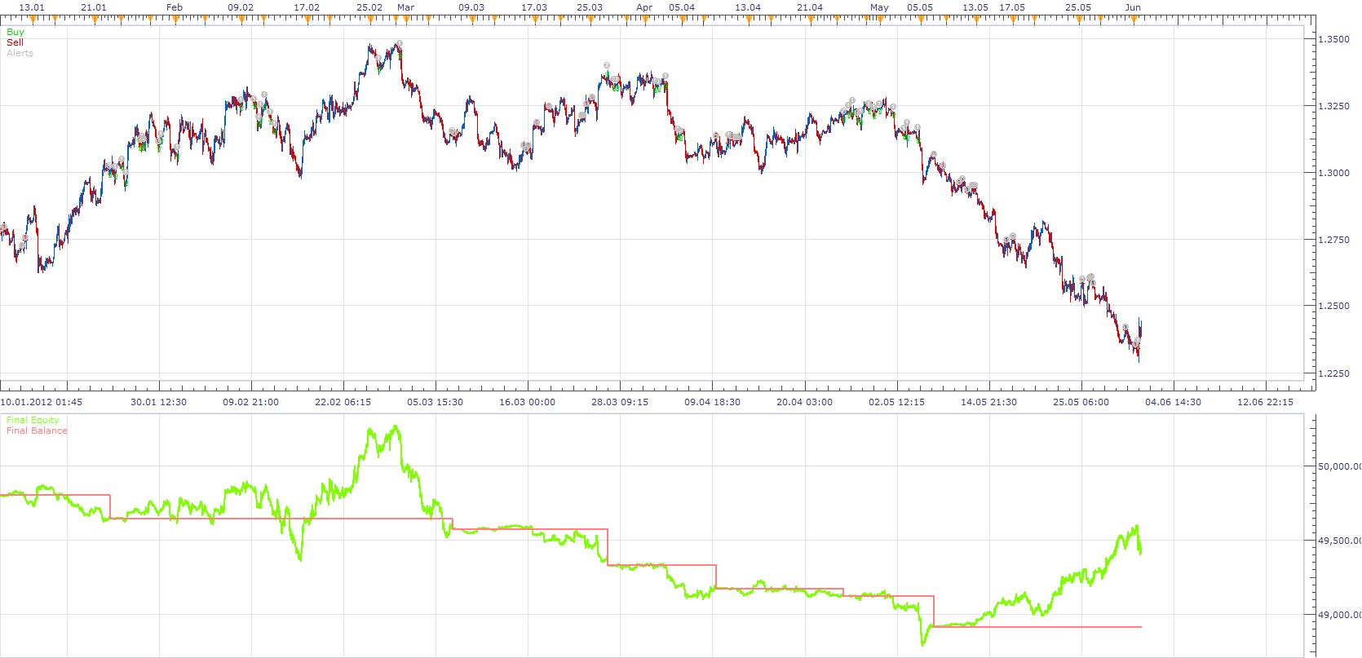
Task: Click the 02.05 12:15 timestamp label
Action: coord(896,402)
